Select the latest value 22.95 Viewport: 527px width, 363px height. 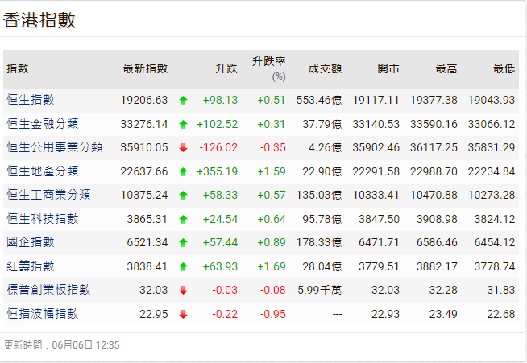(154, 314)
